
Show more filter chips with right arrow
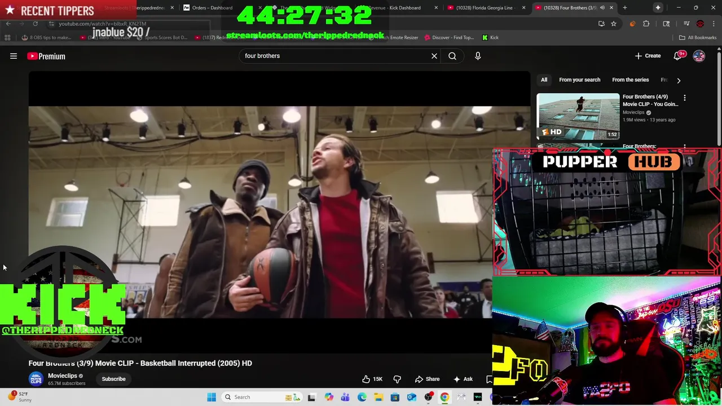(x=679, y=80)
